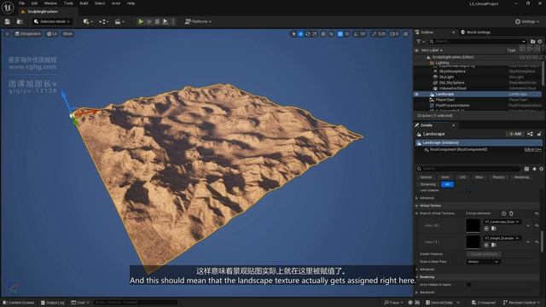Open the Outliner filter dropdown
Image resolution: width=546 pixels, height=307 pixels.
(x=421, y=42)
